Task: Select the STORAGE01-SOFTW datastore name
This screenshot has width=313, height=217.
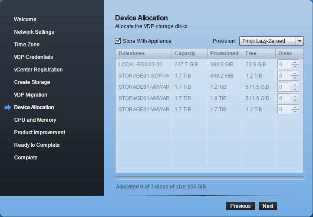Action: [x=144, y=76]
